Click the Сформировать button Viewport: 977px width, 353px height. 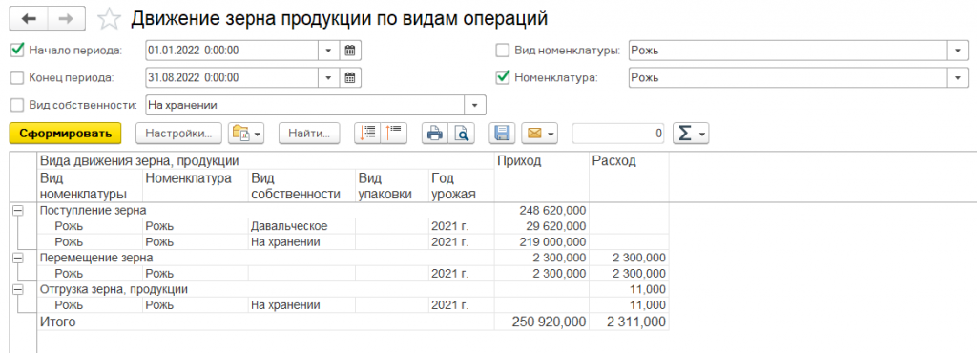[x=66, y=134]
